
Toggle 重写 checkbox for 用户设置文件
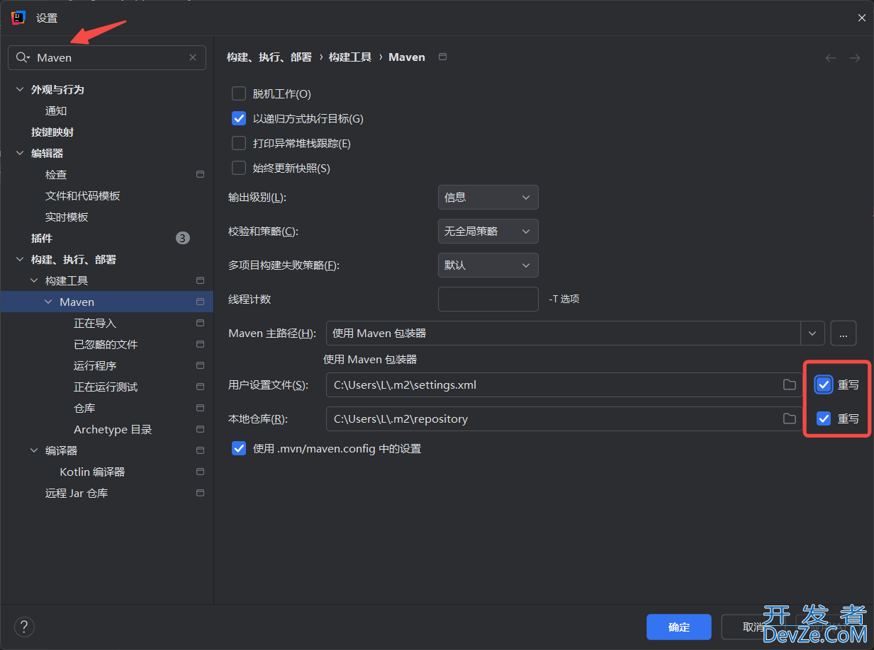[824, 384]
